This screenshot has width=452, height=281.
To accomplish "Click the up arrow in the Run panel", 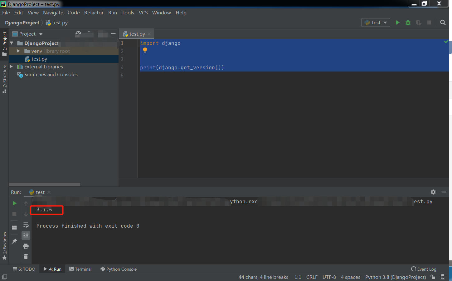I will (x=26, y=203).
